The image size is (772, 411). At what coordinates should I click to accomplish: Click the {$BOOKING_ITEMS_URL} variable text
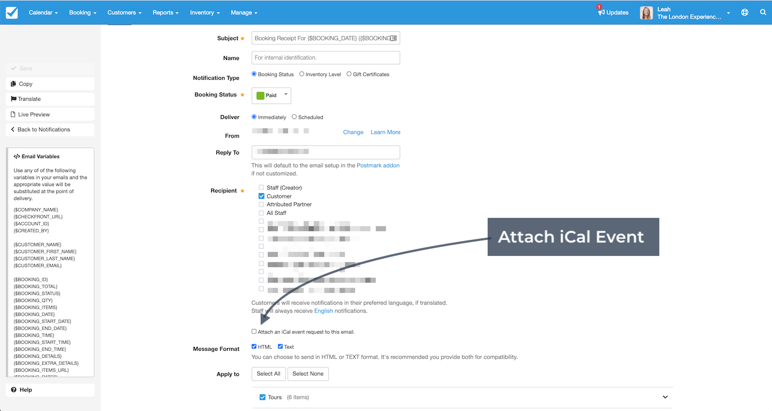point(41,370)
